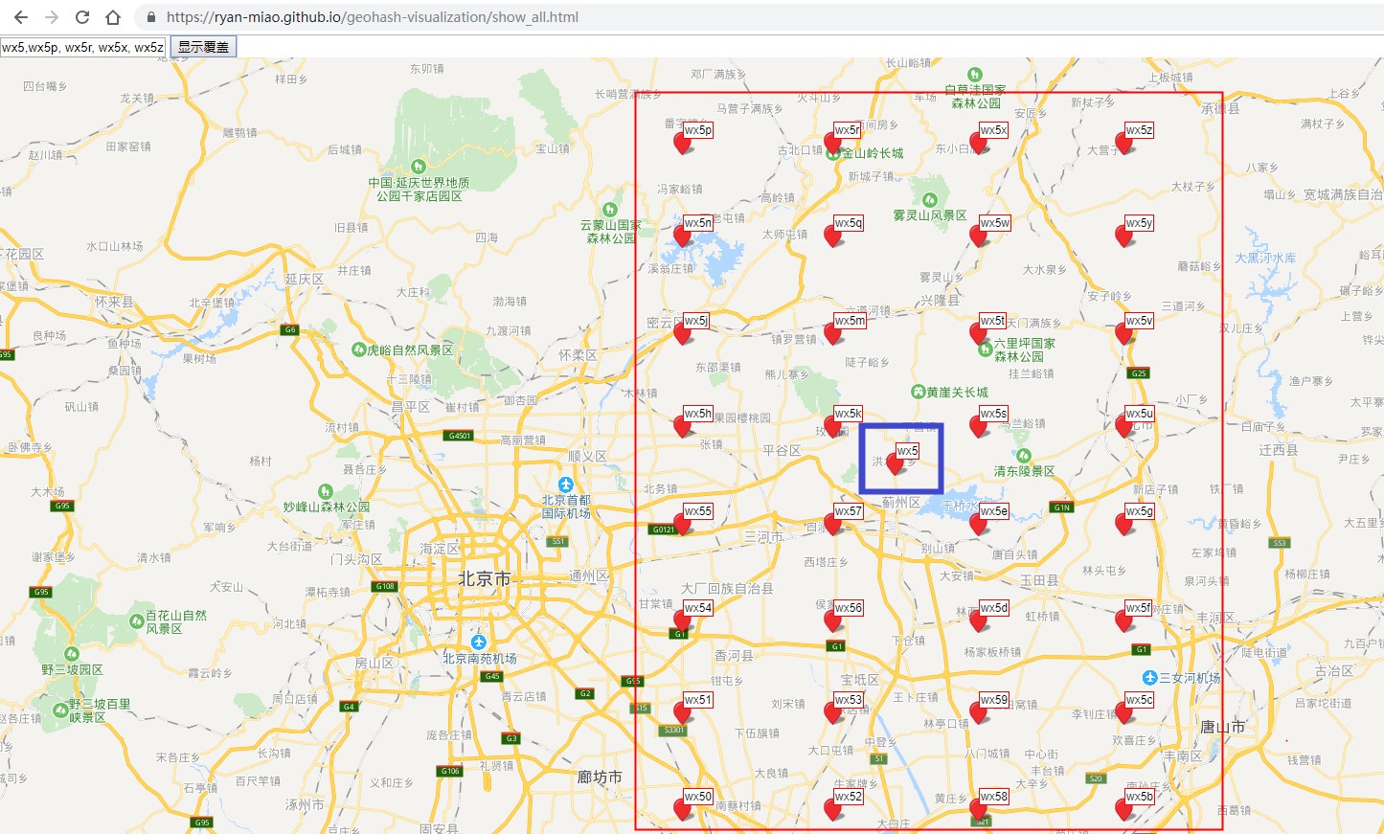Focus the geohash list input field
This screenshot has width=1384, height=834.
pyautogui.click(x=83, y=47)
